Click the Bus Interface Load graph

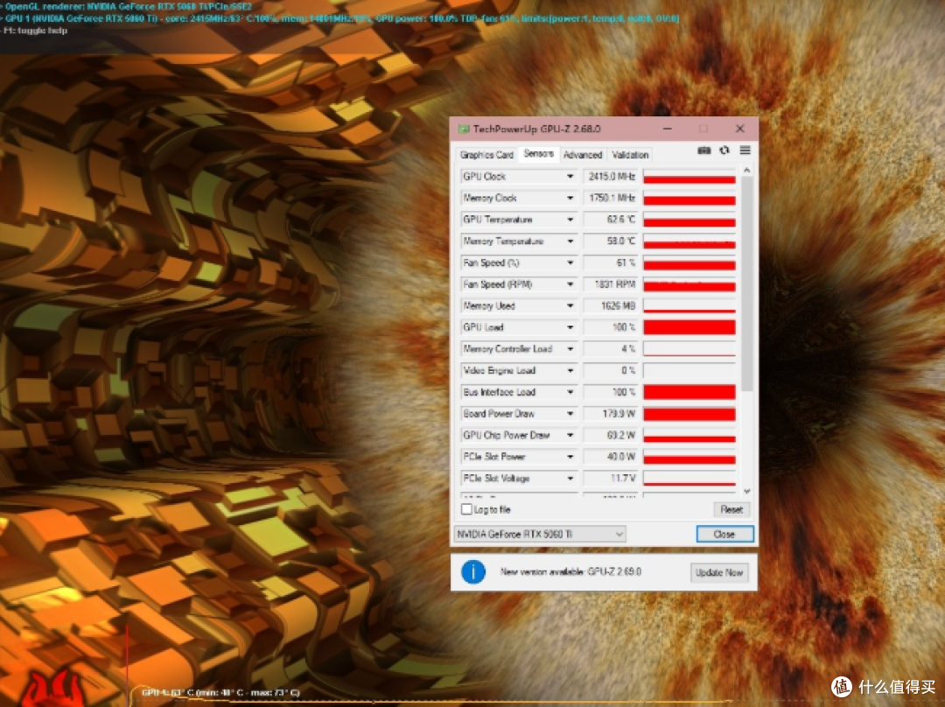pos(689,392)
